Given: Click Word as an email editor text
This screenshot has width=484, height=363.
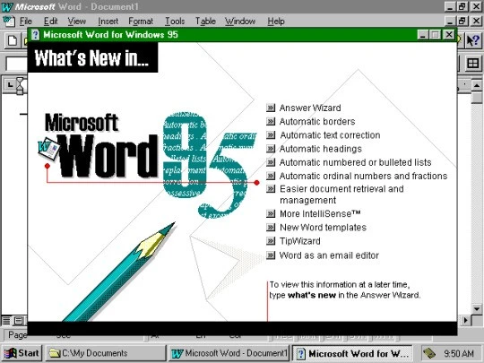Looking at the screenshot, I should pos(329,255).
